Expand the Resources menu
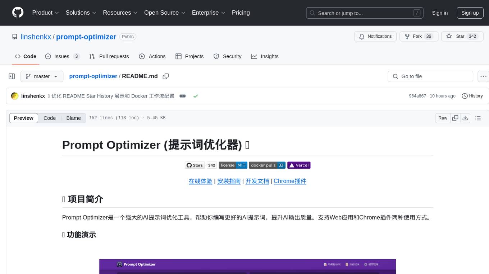Viewport: 489px width, 274px height. click(120, 13)
